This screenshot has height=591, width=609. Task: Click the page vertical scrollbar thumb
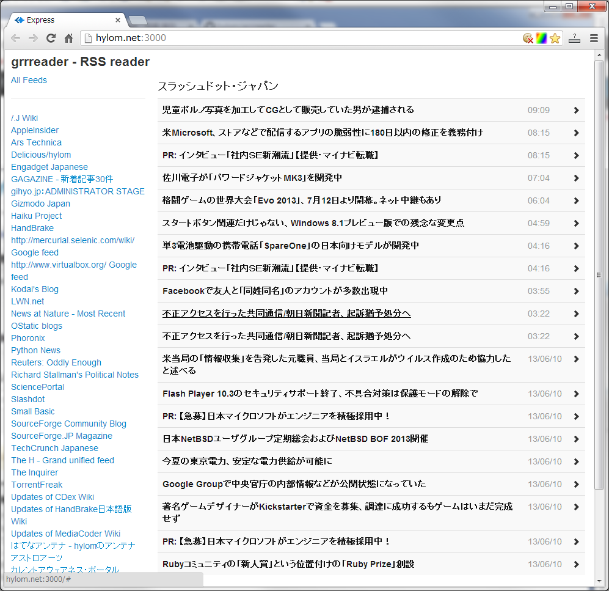[x=599, y=275]
